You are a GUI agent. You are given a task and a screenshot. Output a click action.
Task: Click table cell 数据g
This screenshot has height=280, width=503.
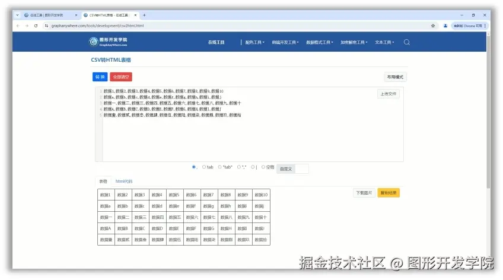[x=209, y=206]
